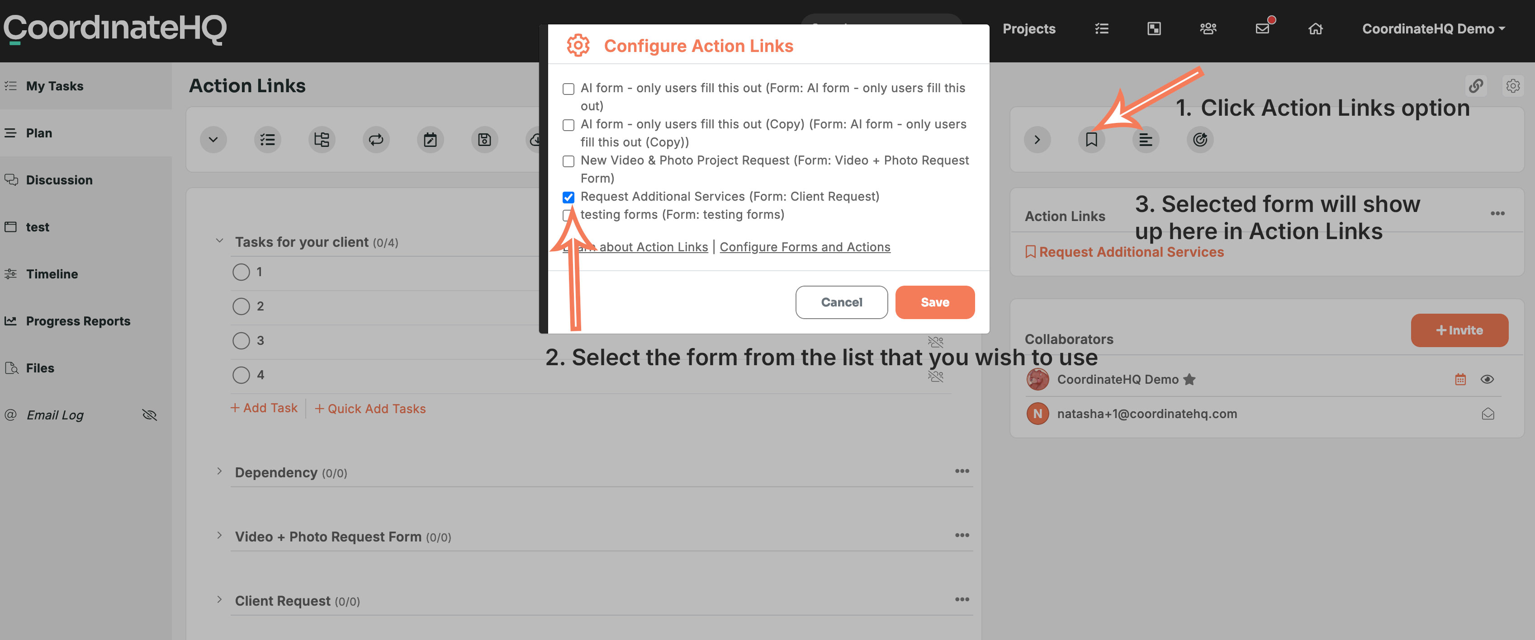Expand the right panel chevron arrow
Image resolution: width=1535 pixels, height=640 pixels.
[1037, 139]
